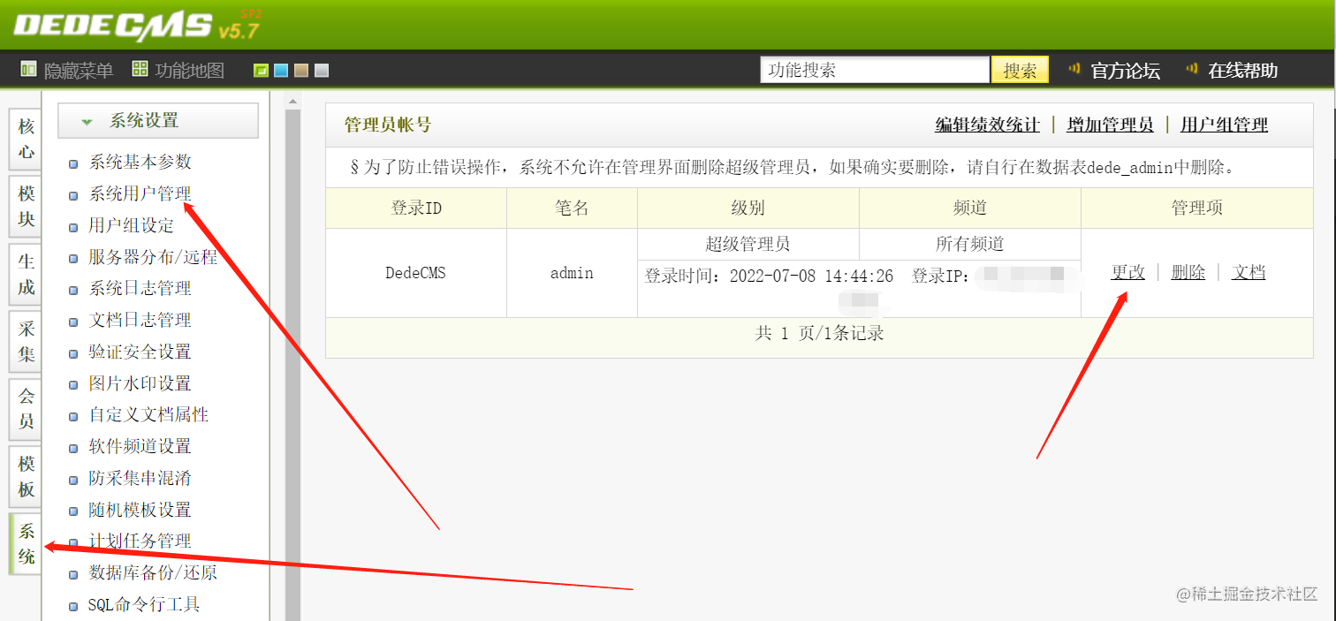Pick the blue theme color square
Image resolution: width=1336 pixels, height=621 pixels.
[x=281, y=68]
